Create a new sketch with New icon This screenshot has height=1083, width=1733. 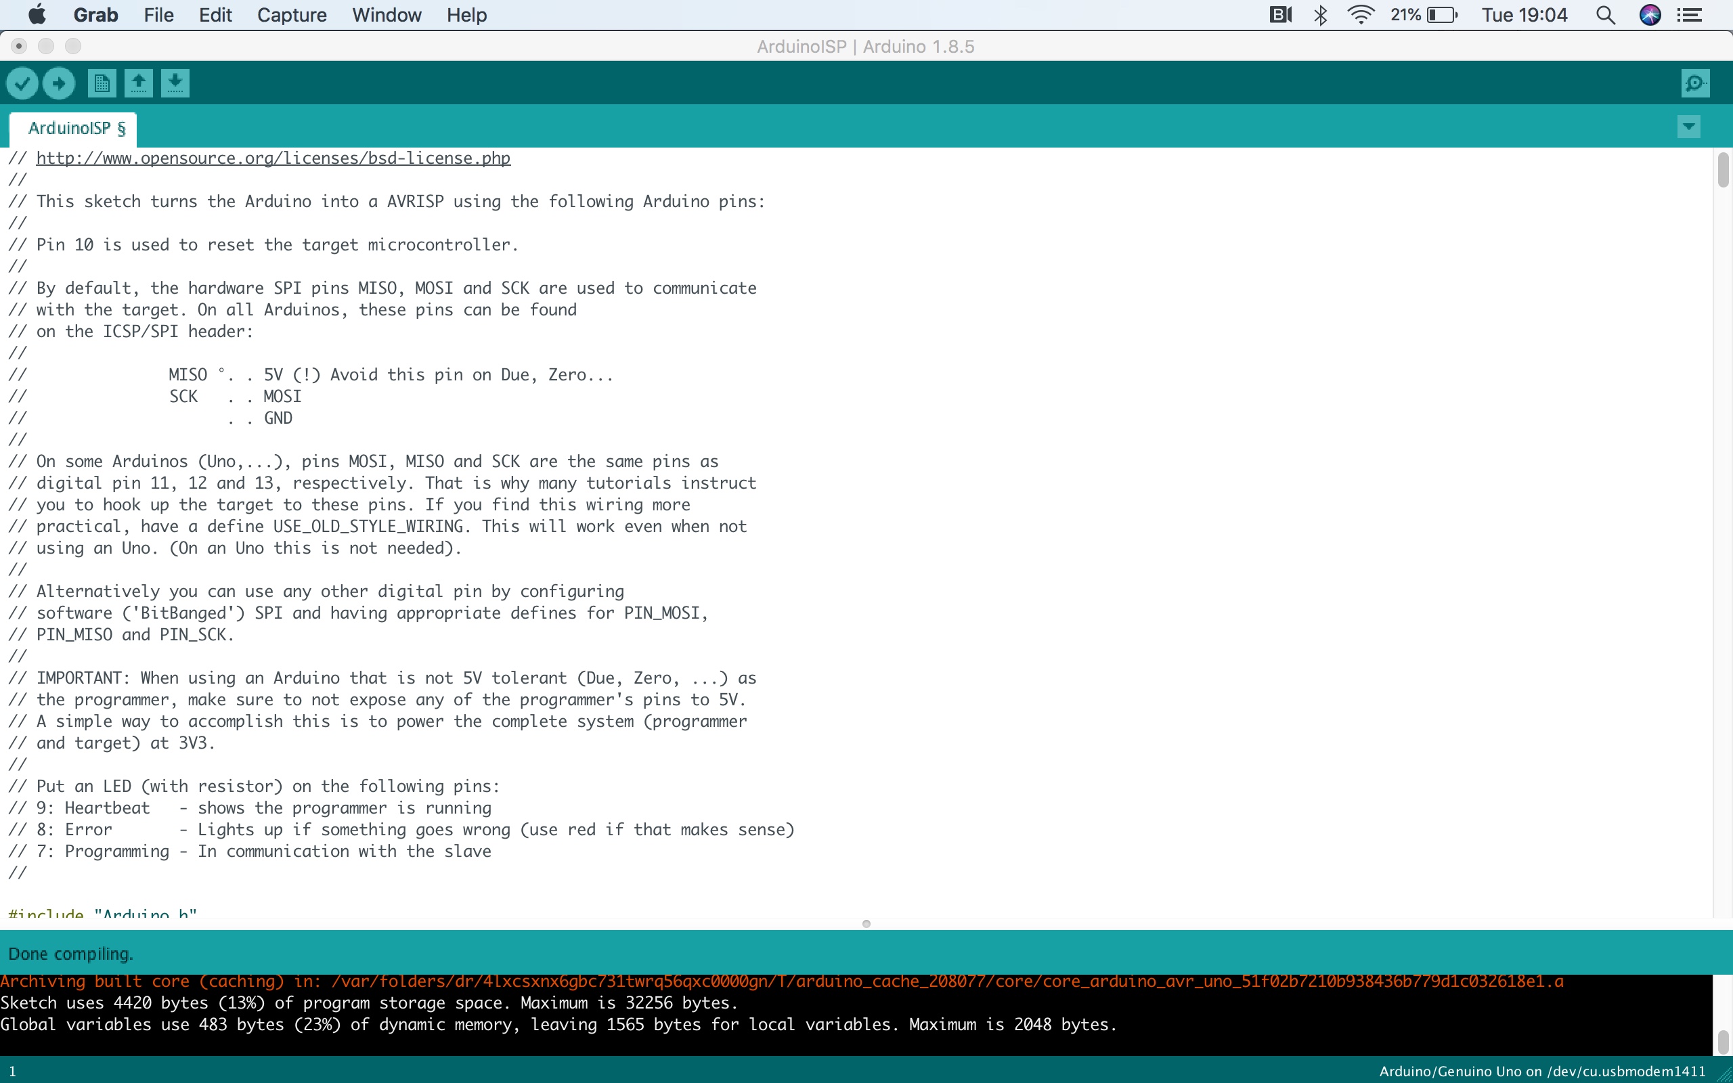pos(102,84)
